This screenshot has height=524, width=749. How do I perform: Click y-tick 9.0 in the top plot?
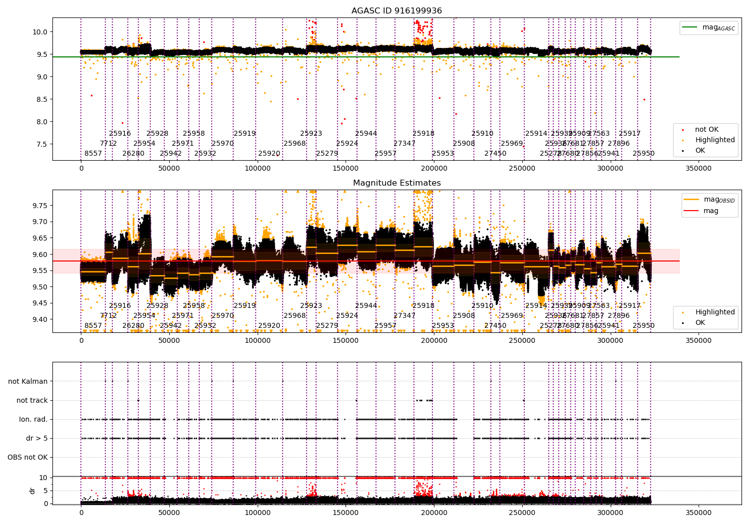(x=42, y=77)
